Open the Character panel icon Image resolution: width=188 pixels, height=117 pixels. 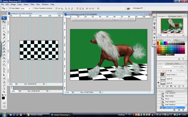[x=154, y=34]
